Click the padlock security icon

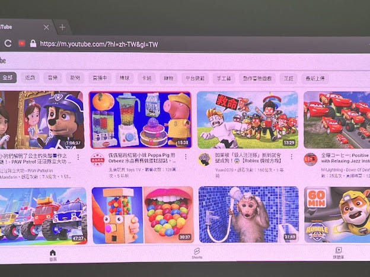tap(33, 43)
